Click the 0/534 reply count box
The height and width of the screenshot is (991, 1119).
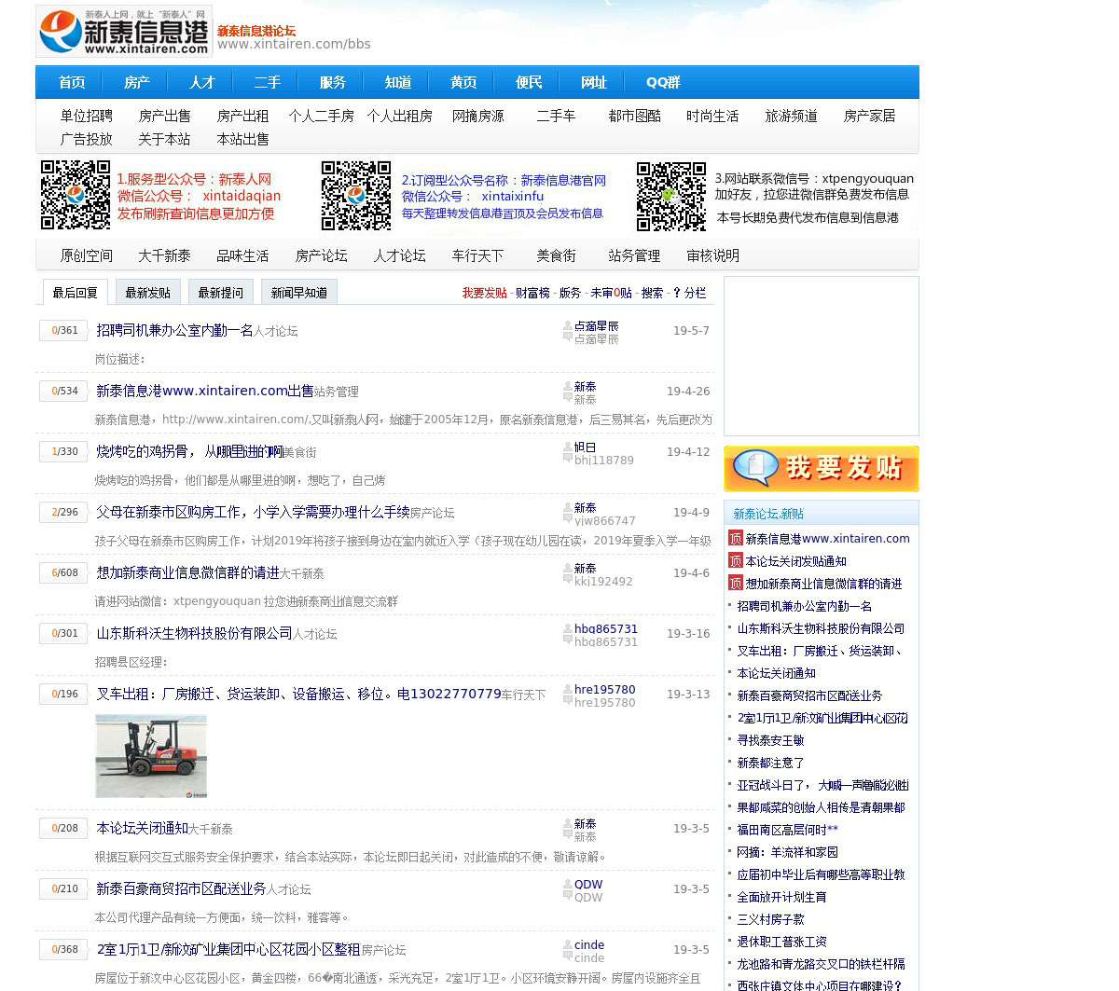point(64,391)
